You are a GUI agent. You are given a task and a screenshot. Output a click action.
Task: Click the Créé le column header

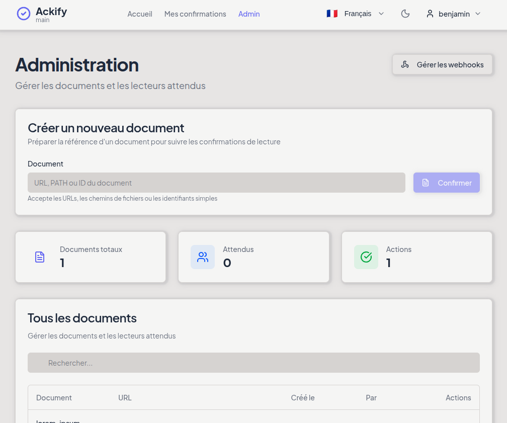(303, 398)
